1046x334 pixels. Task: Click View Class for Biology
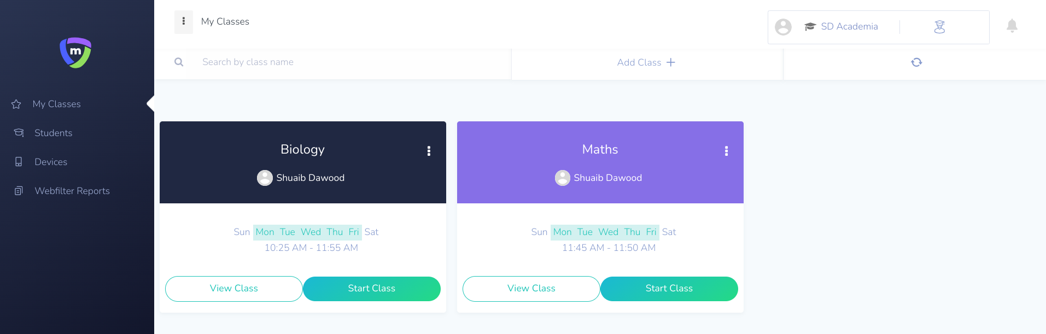[234, 289]
